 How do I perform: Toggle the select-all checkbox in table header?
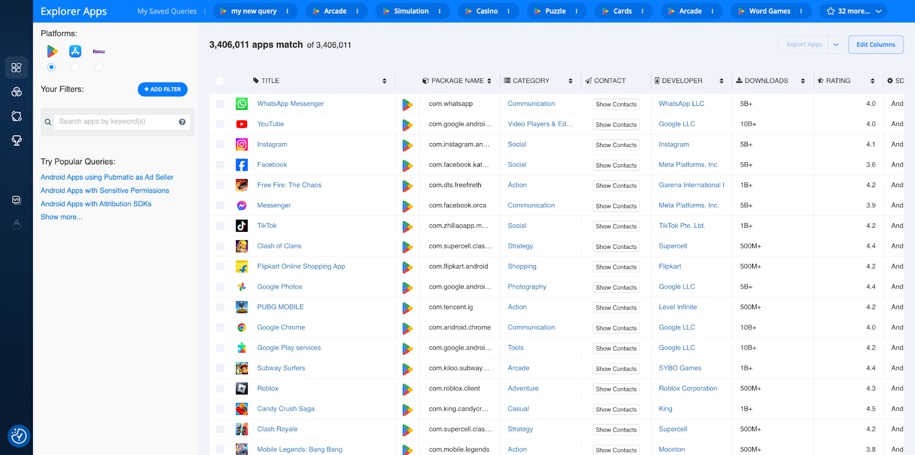click(x=220, y=81)
